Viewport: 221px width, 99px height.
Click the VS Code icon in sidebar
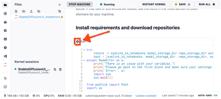tap(5, 56)
